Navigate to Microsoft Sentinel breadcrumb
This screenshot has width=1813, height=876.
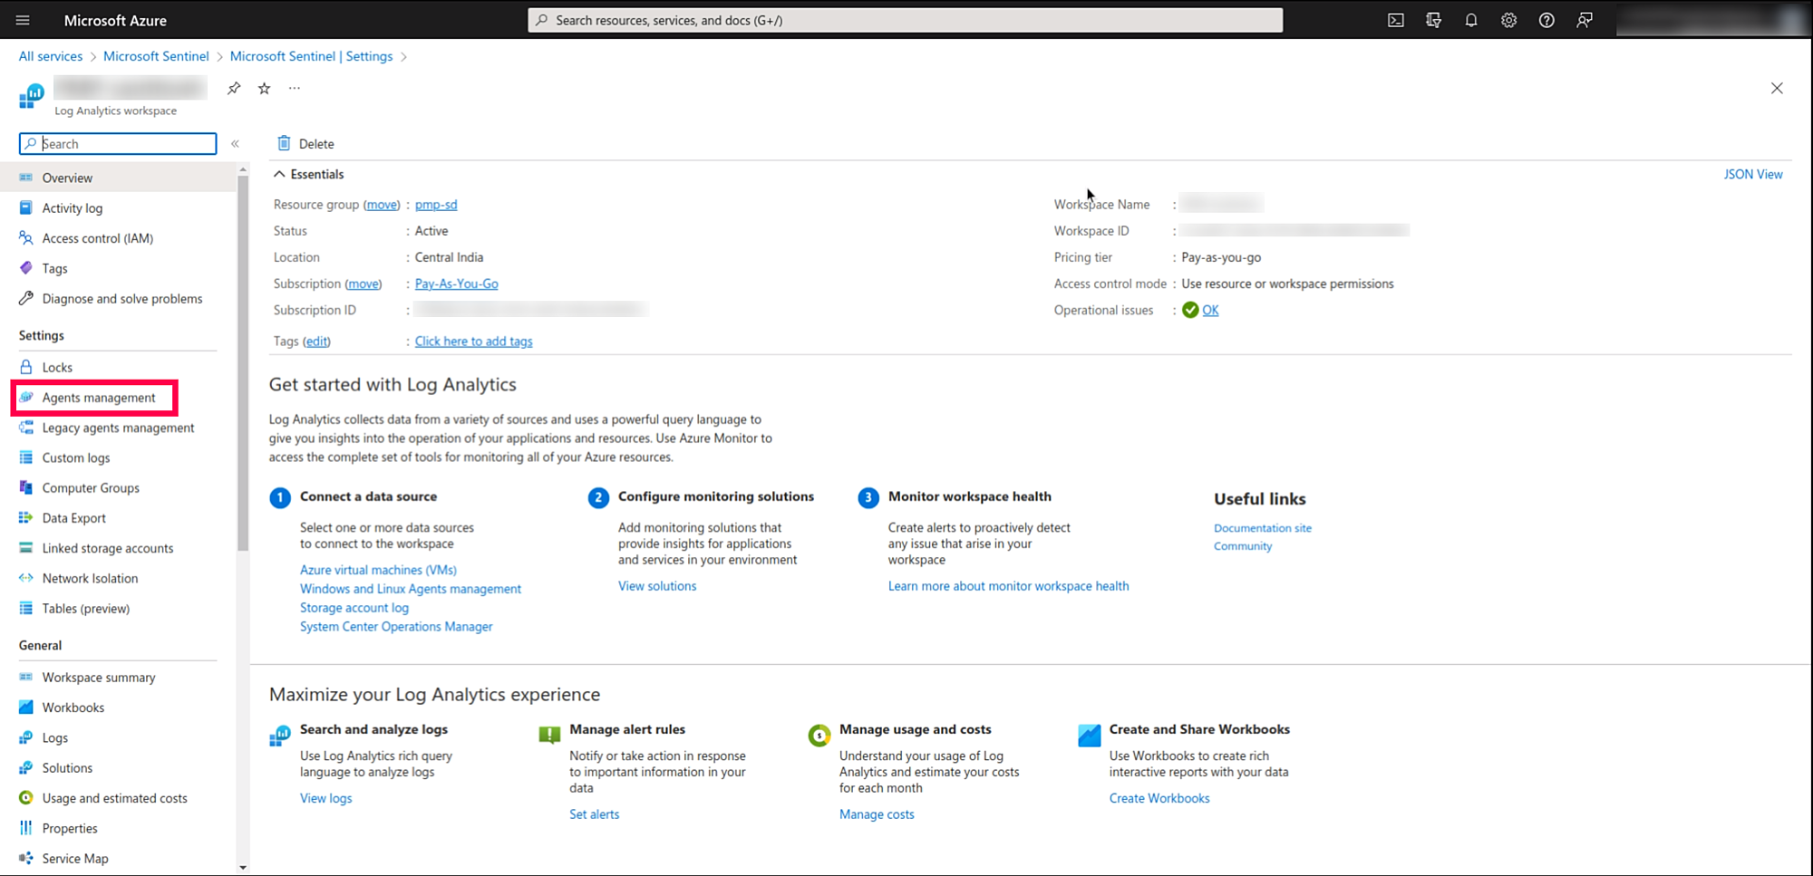[x=156, y=56]
